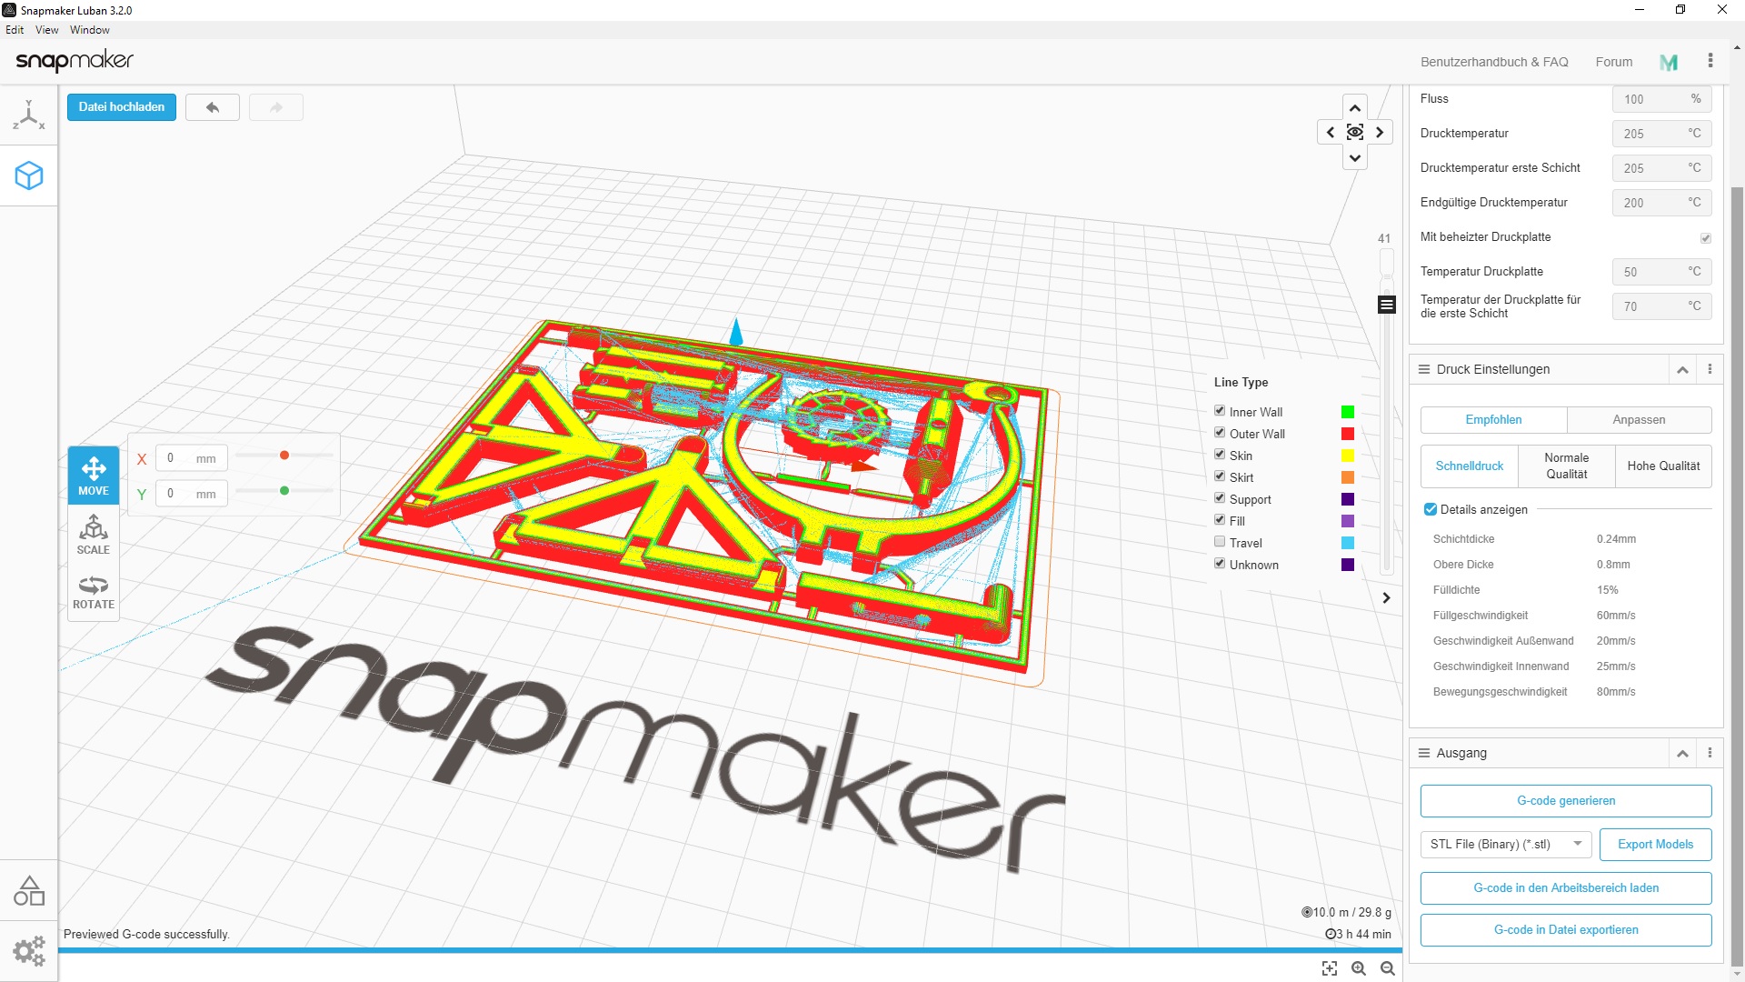The height and width of the screenshot is (982, 1745).
Task: Click the Datei hochladen button
Action: point(122,107)
